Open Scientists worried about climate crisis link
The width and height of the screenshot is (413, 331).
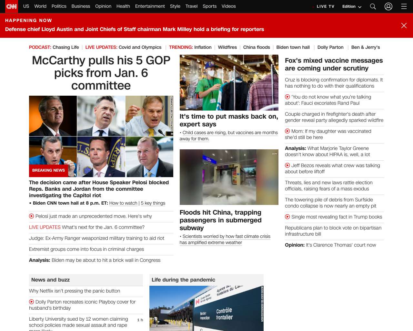(225, 240)
